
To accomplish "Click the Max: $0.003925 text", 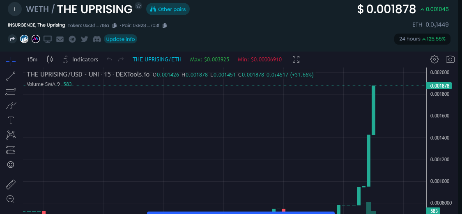I will (209, 60).
